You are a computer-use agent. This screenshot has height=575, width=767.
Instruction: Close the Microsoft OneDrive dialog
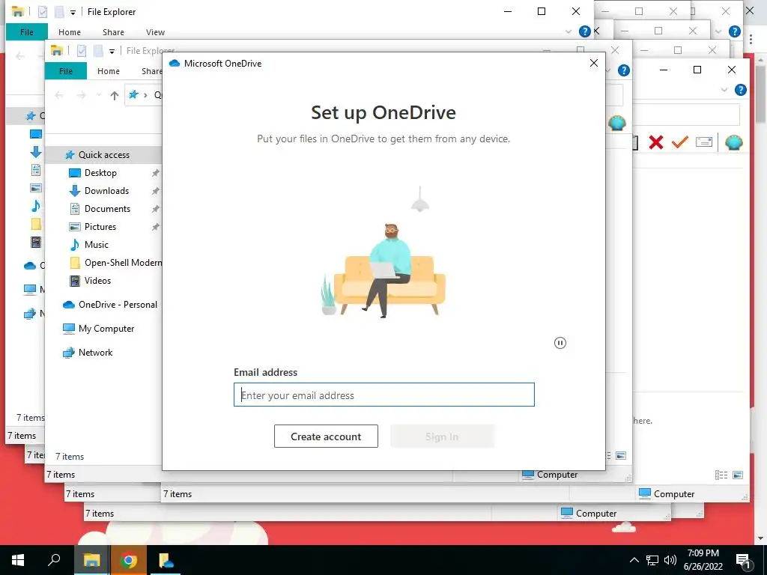coord(594,63)
